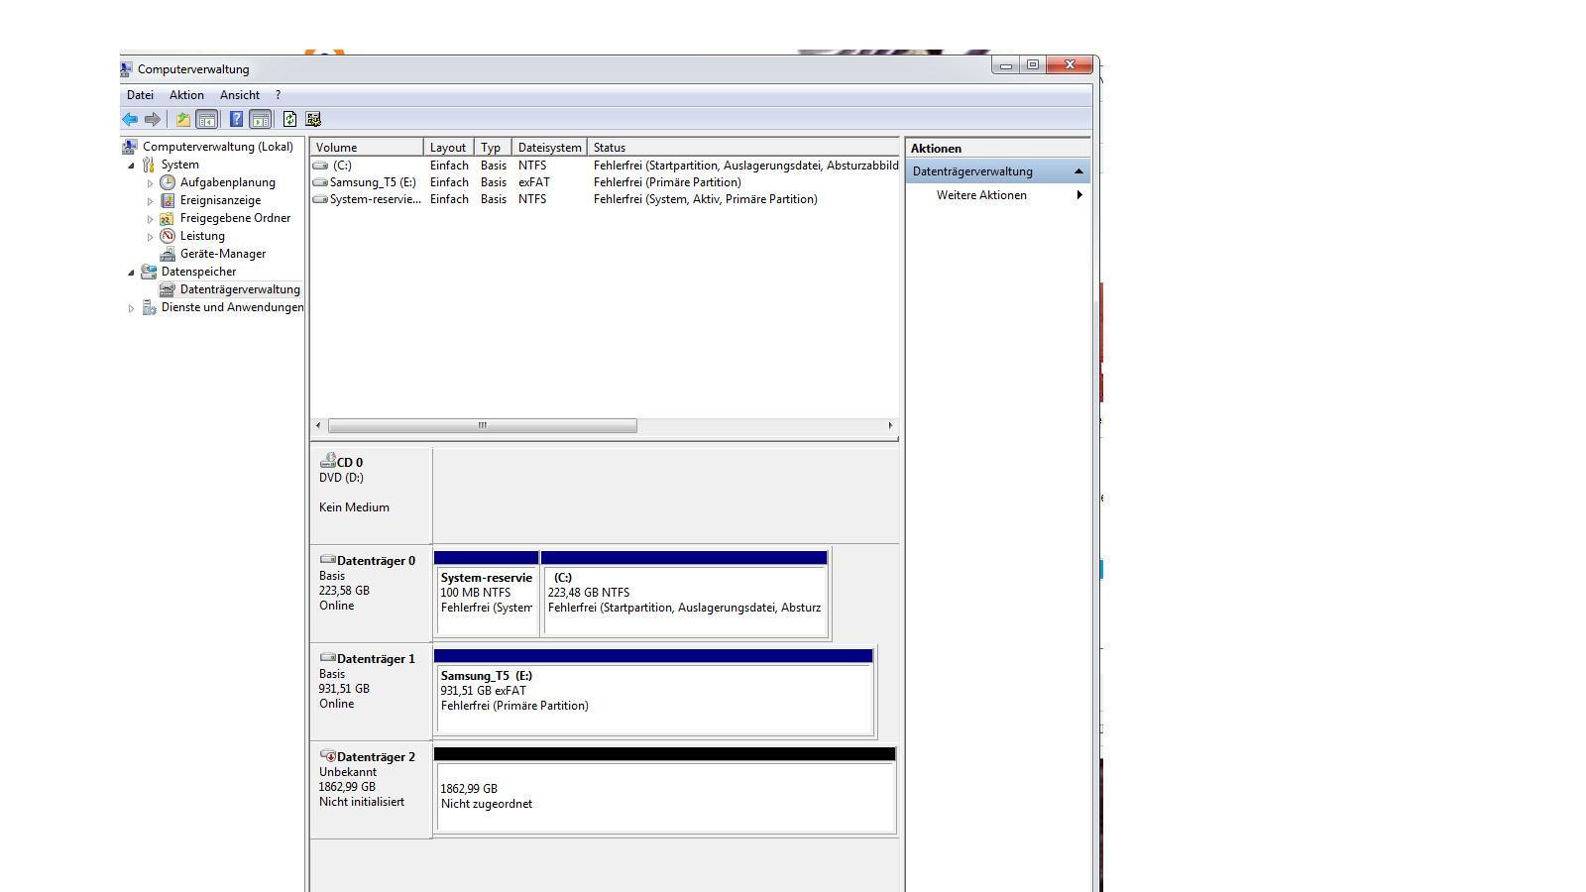Click the Aufgabenplanung clock icon

[x=168, y=182]
